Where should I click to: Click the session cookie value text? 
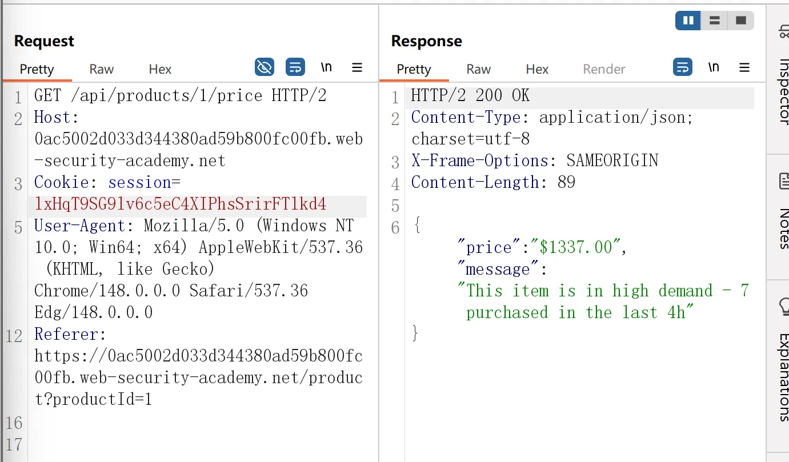(181, 204)
